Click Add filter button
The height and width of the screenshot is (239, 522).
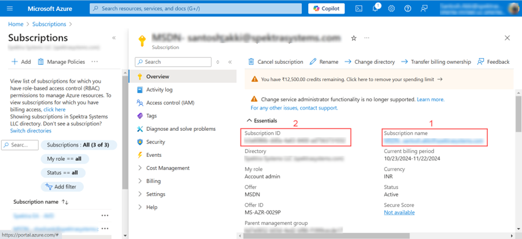pyautogui.click(x=62, y=187)
